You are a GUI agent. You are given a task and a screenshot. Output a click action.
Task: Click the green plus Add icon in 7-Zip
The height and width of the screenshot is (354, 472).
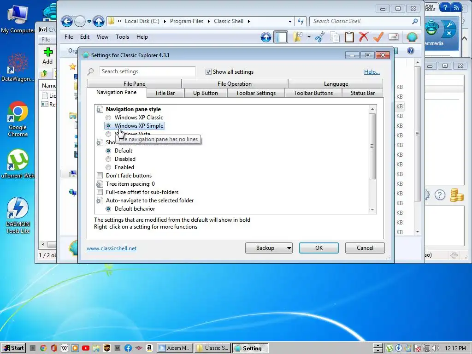tap(48, 52)
